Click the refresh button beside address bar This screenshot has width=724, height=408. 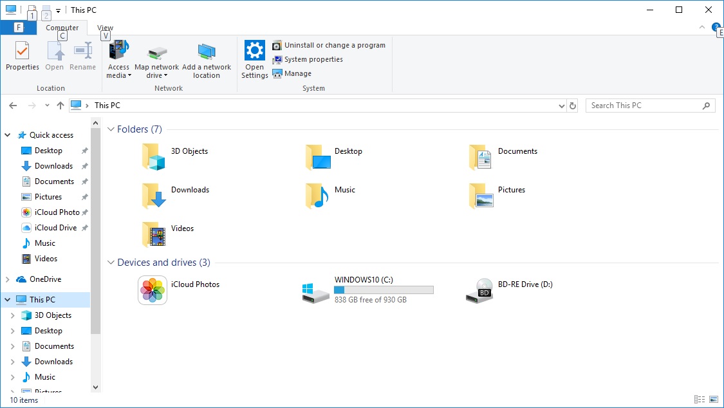(573, 106)
